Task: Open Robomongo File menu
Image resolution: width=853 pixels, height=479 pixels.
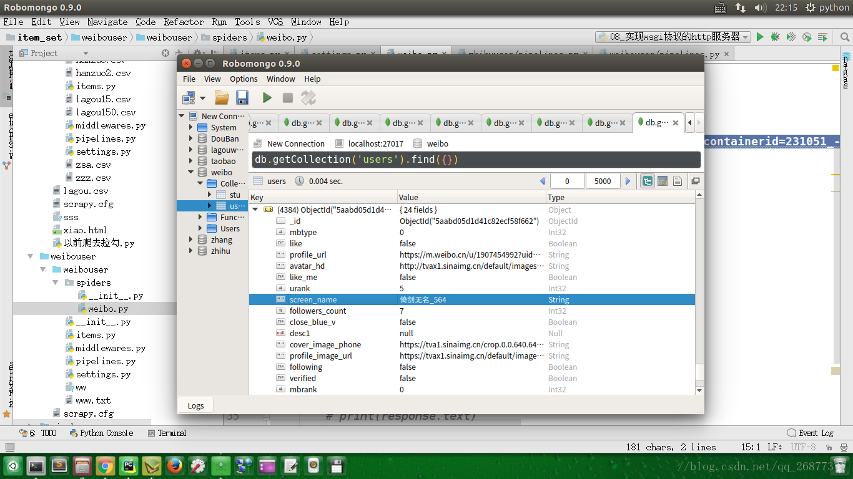Action: pyautogui.click(x=189, y=79)
